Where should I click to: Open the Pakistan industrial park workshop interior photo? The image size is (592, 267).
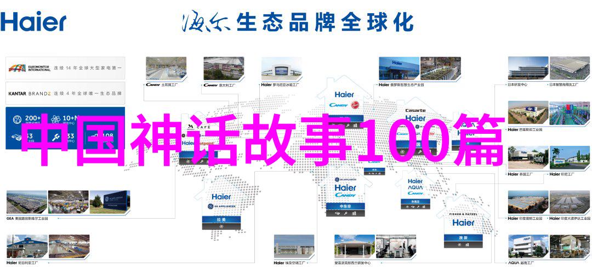(570, 113)
